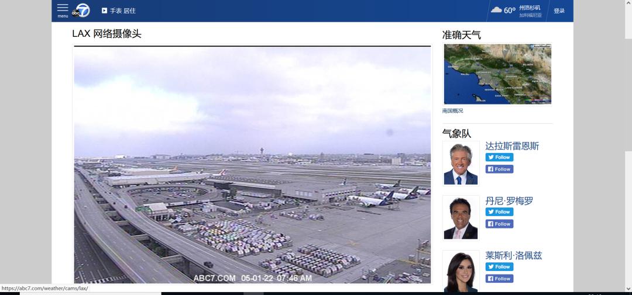This screenshot has height=295, width=632.
Task: Open the 达拉斯雷恩斯 profile photo
Action: pyautogui.click(x=461, y=163)
